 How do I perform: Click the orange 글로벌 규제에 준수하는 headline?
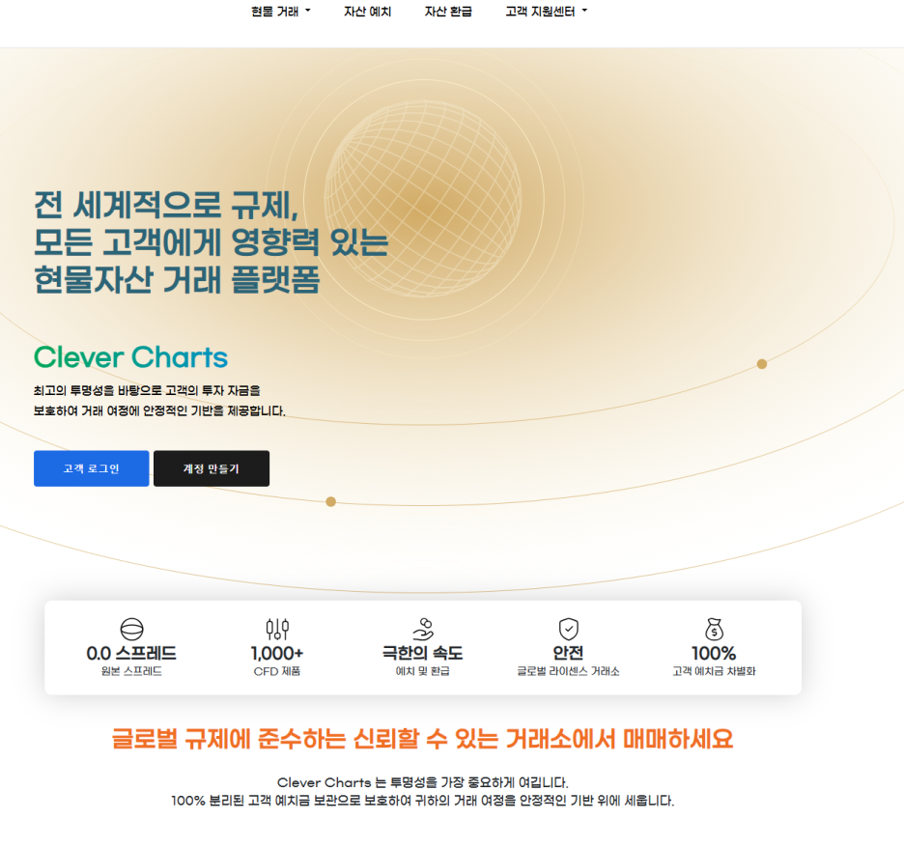tap(422, 739)
